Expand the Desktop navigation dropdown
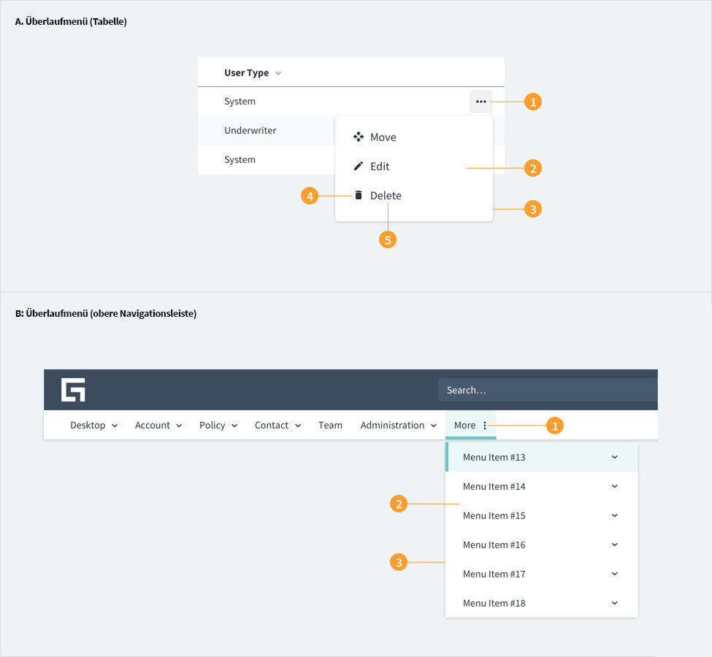712x657 pixels. point(115,426)
